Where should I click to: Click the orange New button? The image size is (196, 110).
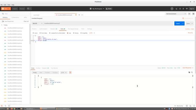(x=5, y=9)
